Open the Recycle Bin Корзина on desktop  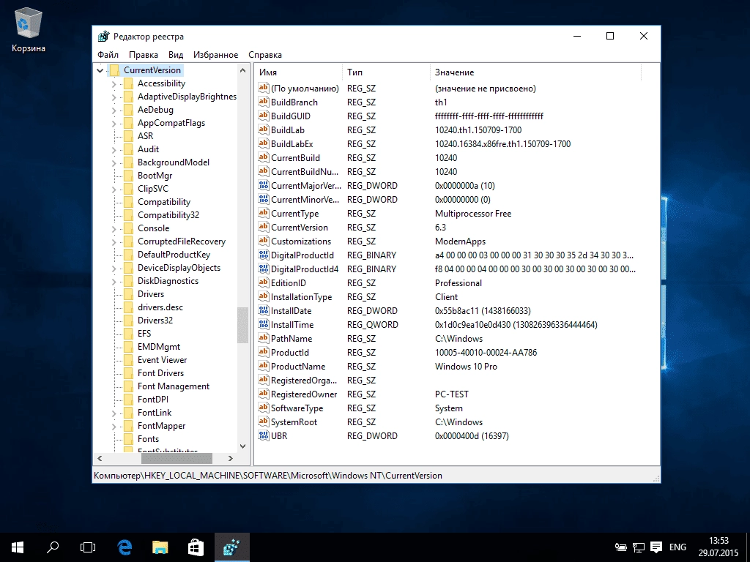pyautogui.click(x=29, y=31)
